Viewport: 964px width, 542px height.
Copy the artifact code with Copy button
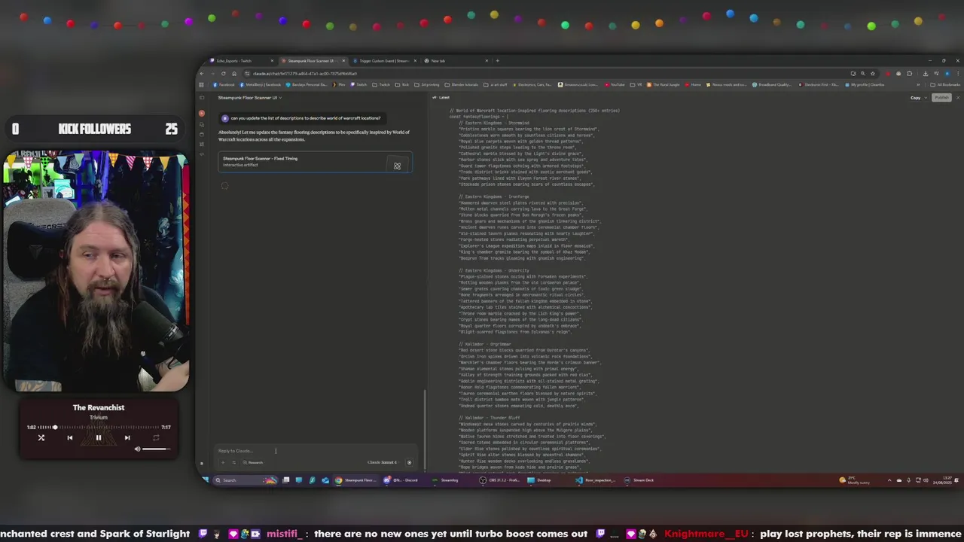coord(915,97)
